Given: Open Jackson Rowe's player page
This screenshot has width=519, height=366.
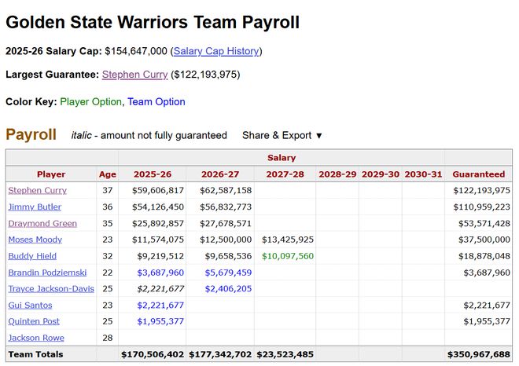Looking at the screenshot, I should [x=36, y=338].
